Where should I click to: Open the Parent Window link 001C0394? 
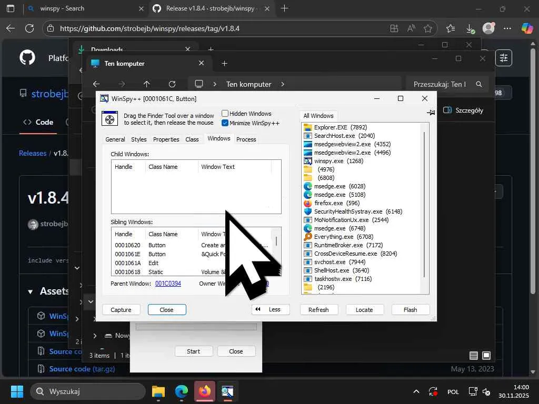pos(168,284)
